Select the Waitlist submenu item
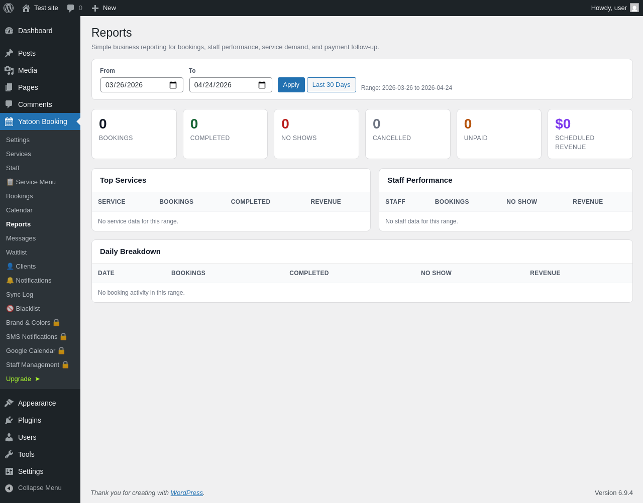Screen dimensions: 643x503 point(17,252)
